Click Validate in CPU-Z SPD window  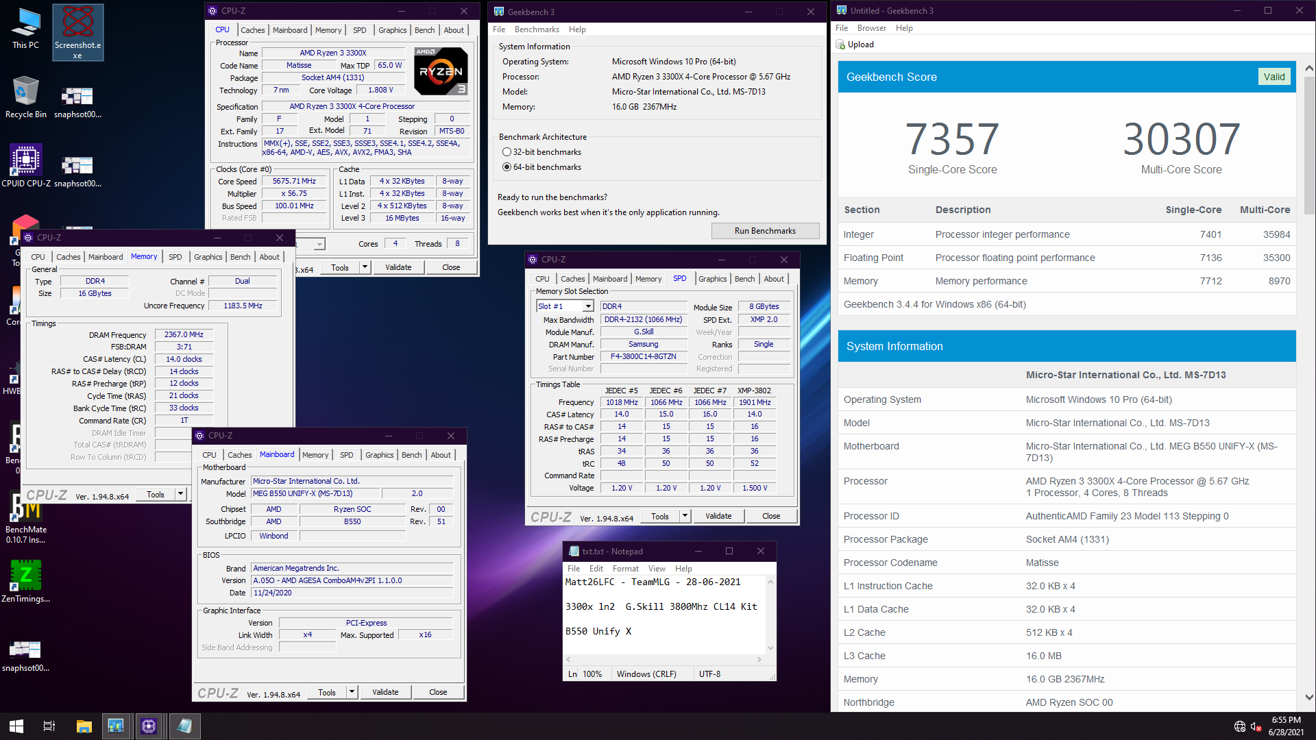coord(718,516)
